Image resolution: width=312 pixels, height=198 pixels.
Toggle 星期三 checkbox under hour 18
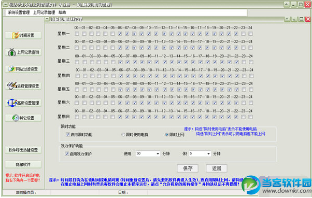click(x=207, y=62)
